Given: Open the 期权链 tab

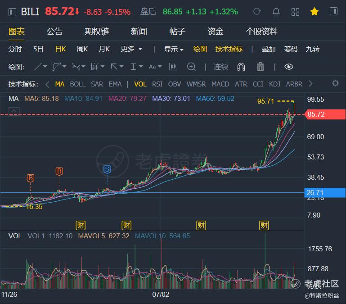Looking at the screenshot, I should point(97,32).
